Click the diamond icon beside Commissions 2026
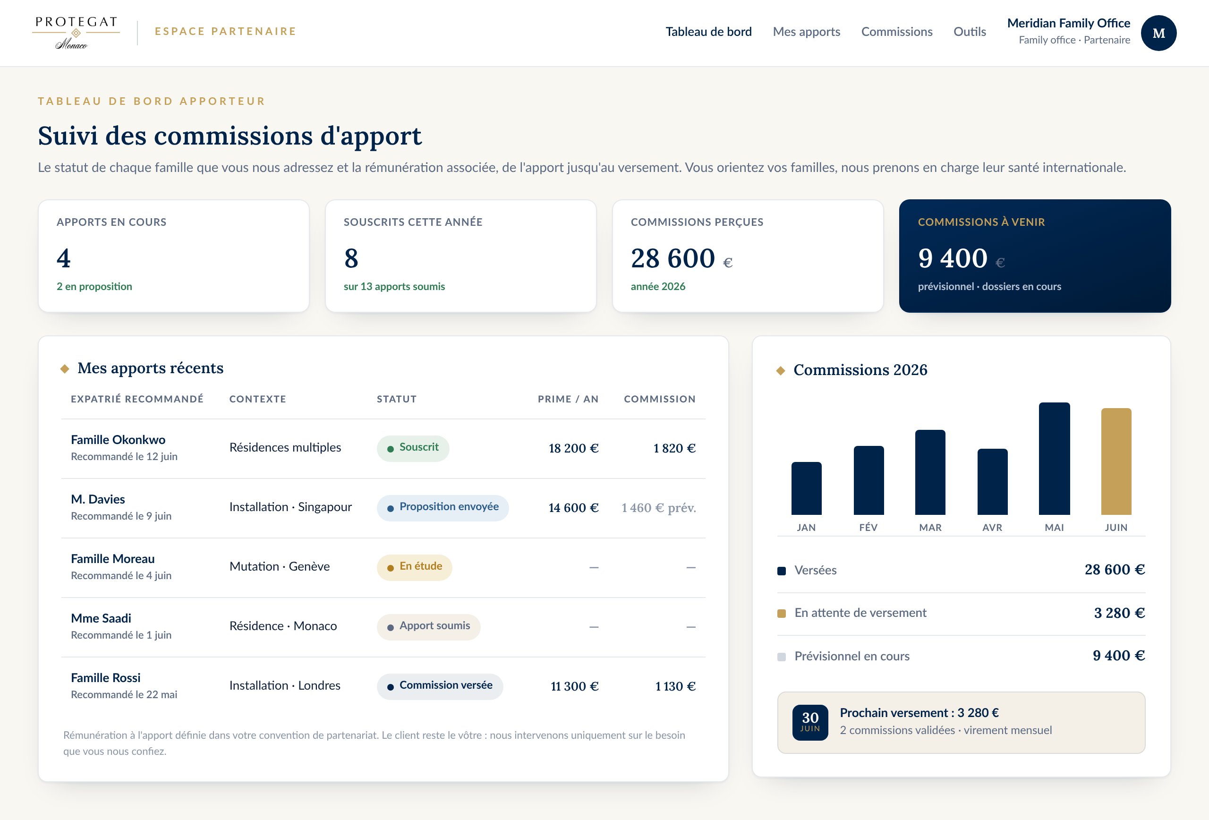 [780, 370]
